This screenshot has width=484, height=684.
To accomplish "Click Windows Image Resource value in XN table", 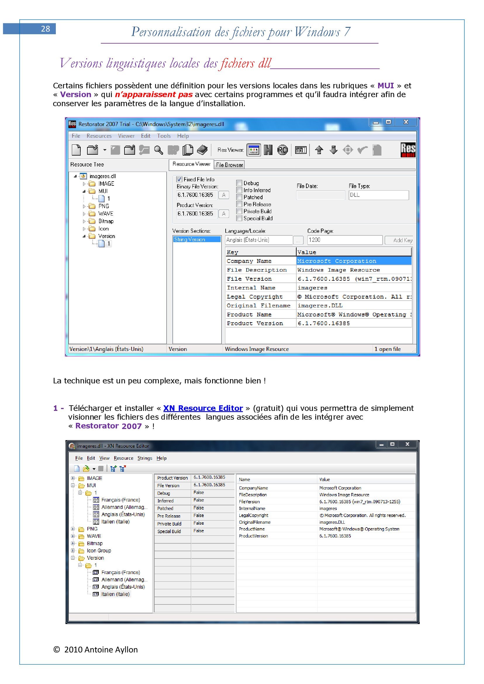I will pos(344,495).
